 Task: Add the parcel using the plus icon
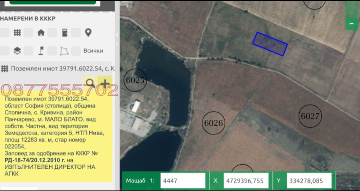pos(105,83)
